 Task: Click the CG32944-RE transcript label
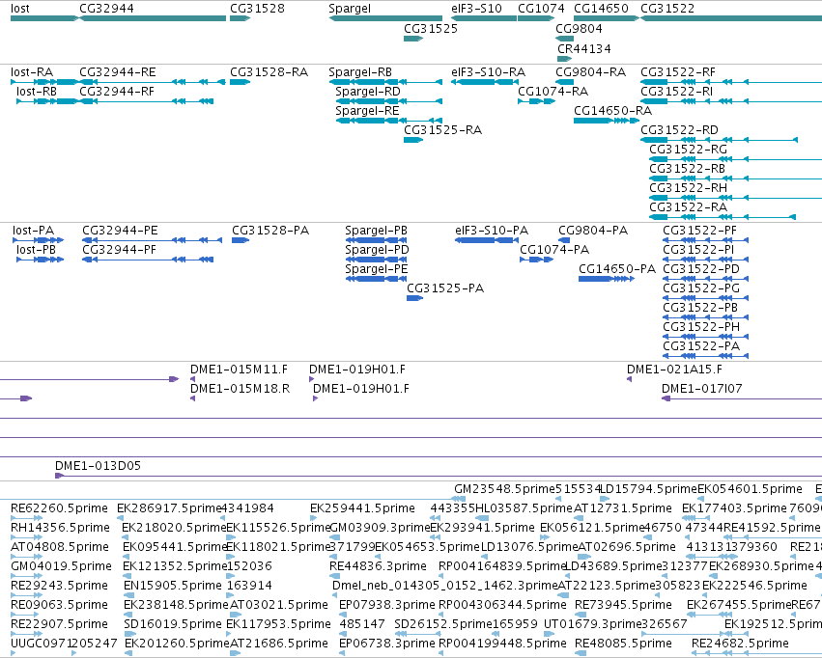tap(118, 72)
